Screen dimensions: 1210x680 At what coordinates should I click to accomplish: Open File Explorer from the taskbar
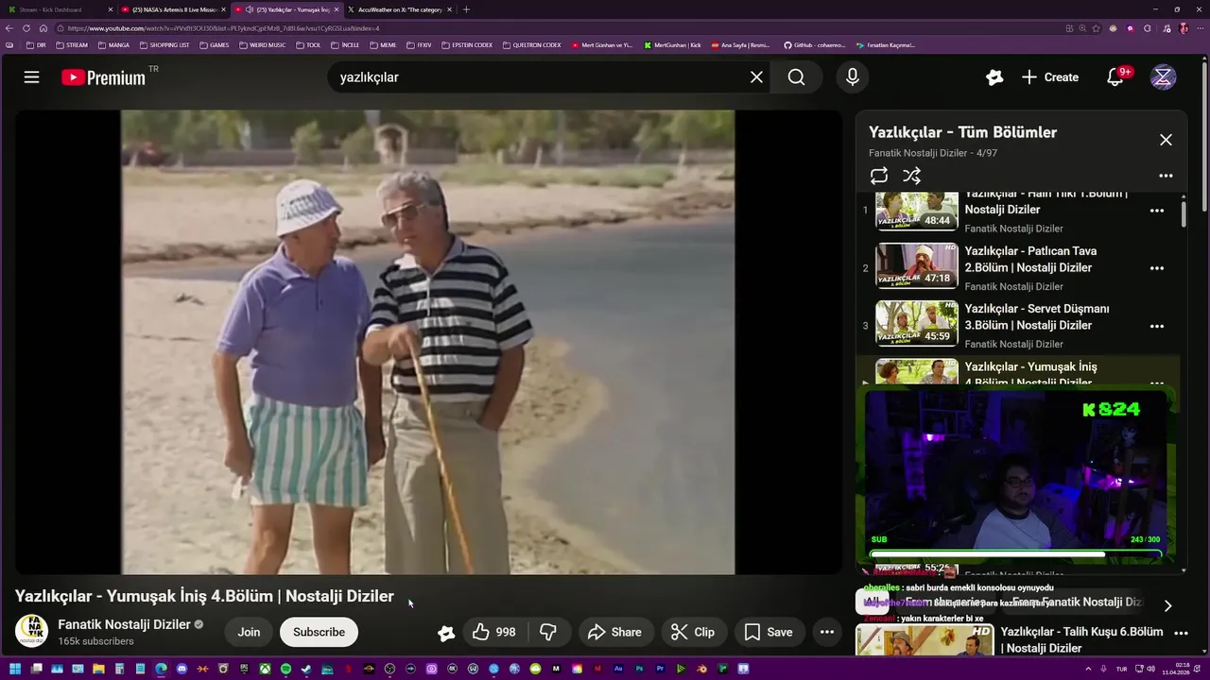[98, 669]
